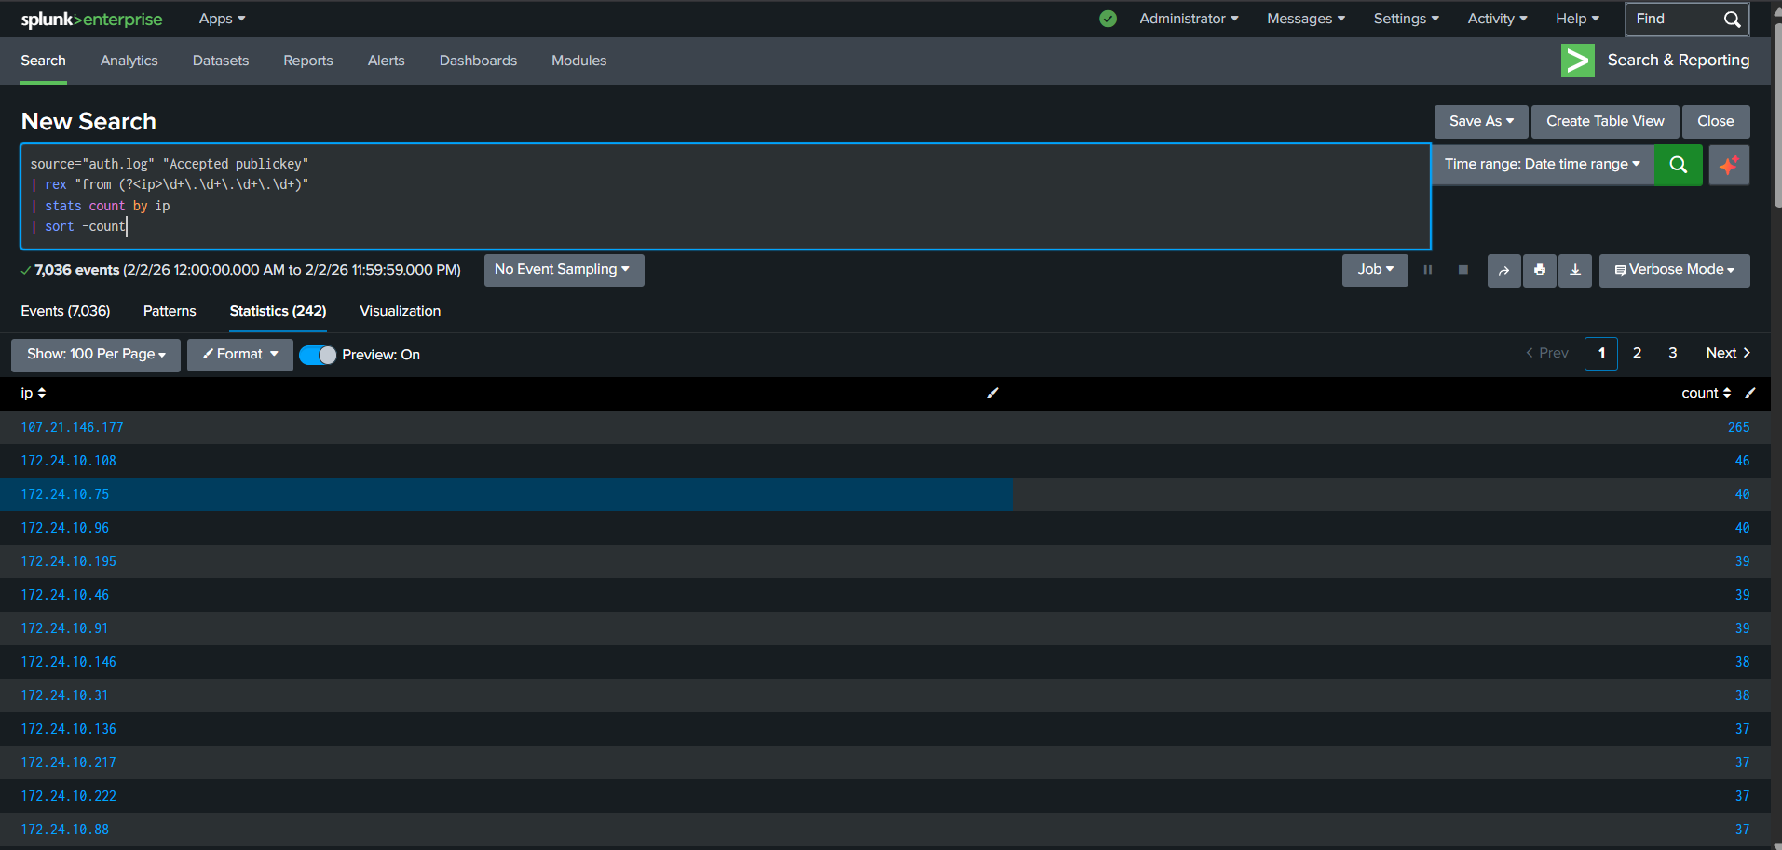Sort by the ip column arrows

42,394
